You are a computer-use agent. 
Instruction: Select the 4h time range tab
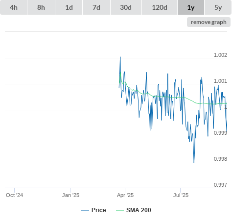(14, 7)
